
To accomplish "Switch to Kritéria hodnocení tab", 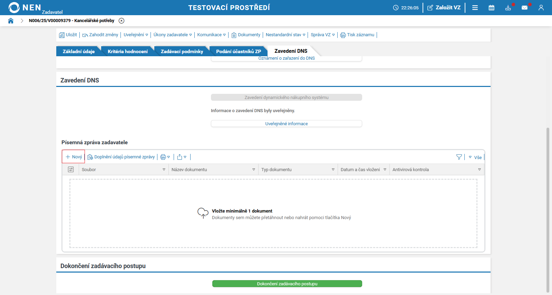I will coord(127,51).
